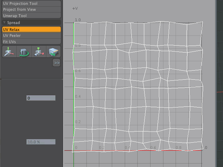Image resolution: width=223 pixels, height=167 pixels.
Task: Activate the Rotate tool icon
Action: click(24, 52)
